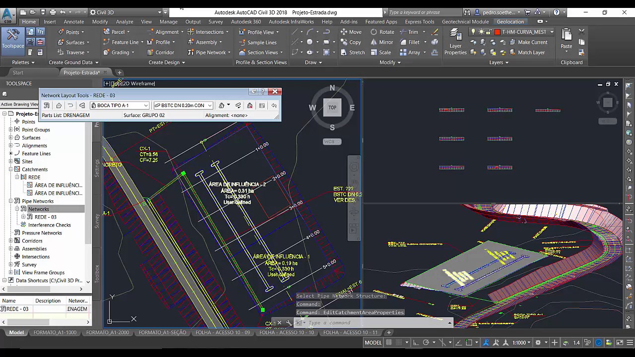Activate the Stretch tool
This screenshot has width=635, height=357.
click(x=352, y=52)
